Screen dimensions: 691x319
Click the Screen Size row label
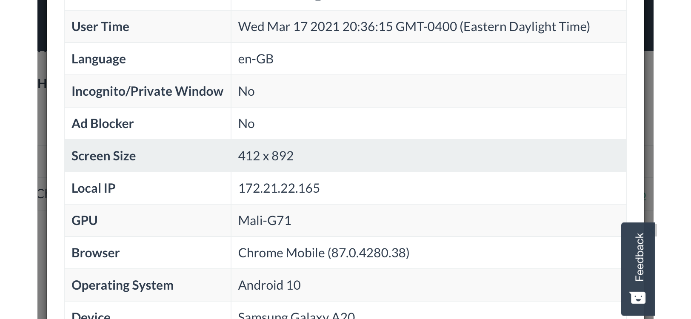click(x=103, y=156)
